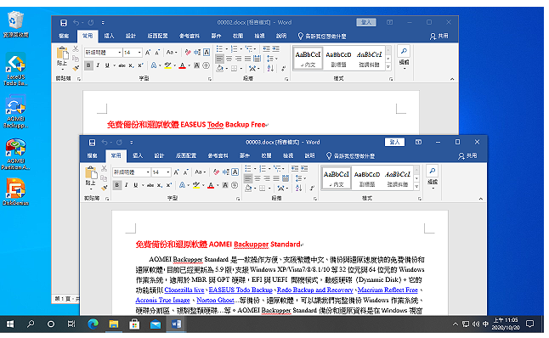Open File Explorer from taskbar
Viewport: 549px width, 338px height.
(x=113, y=324)
